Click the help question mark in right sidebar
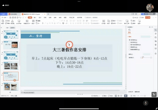This screenshot has width=158, height=110. pos(156,54)
